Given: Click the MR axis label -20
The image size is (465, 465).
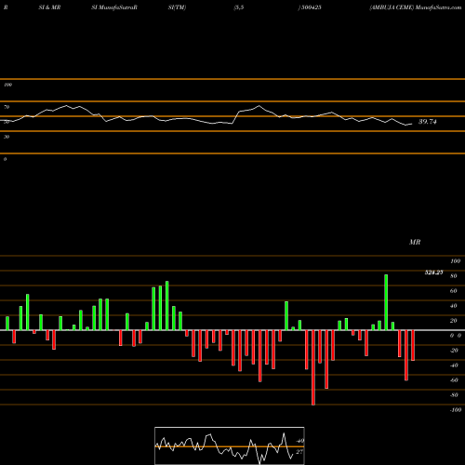Looking at the screenshot, I should [454, 351].
